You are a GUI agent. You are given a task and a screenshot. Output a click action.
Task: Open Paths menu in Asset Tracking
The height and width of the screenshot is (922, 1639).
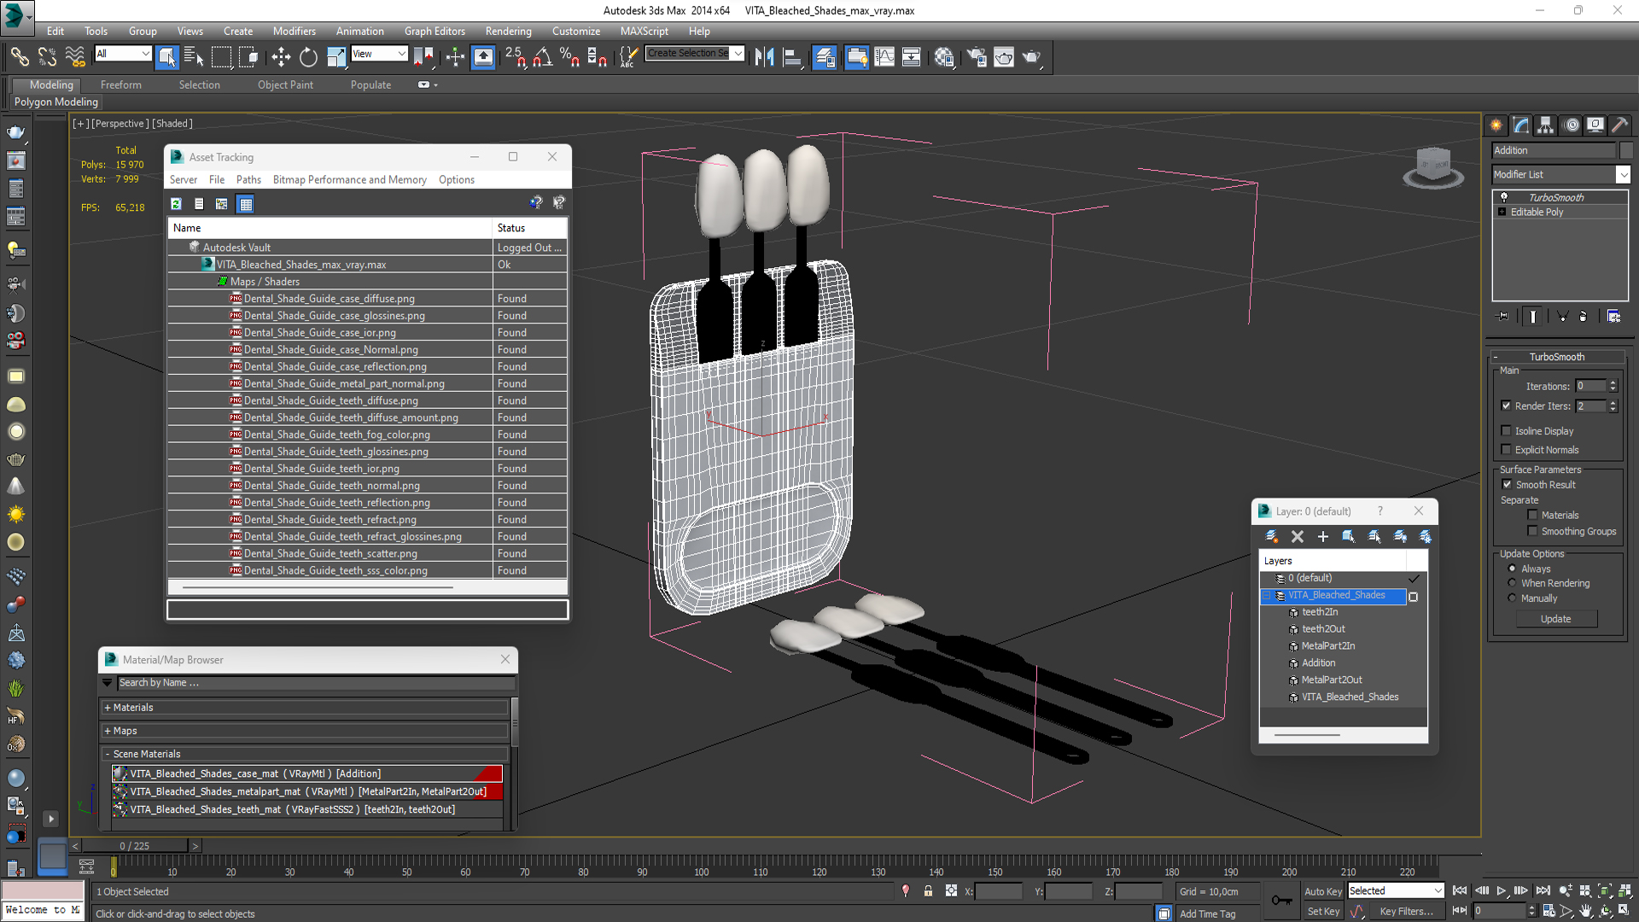point(248,179)
